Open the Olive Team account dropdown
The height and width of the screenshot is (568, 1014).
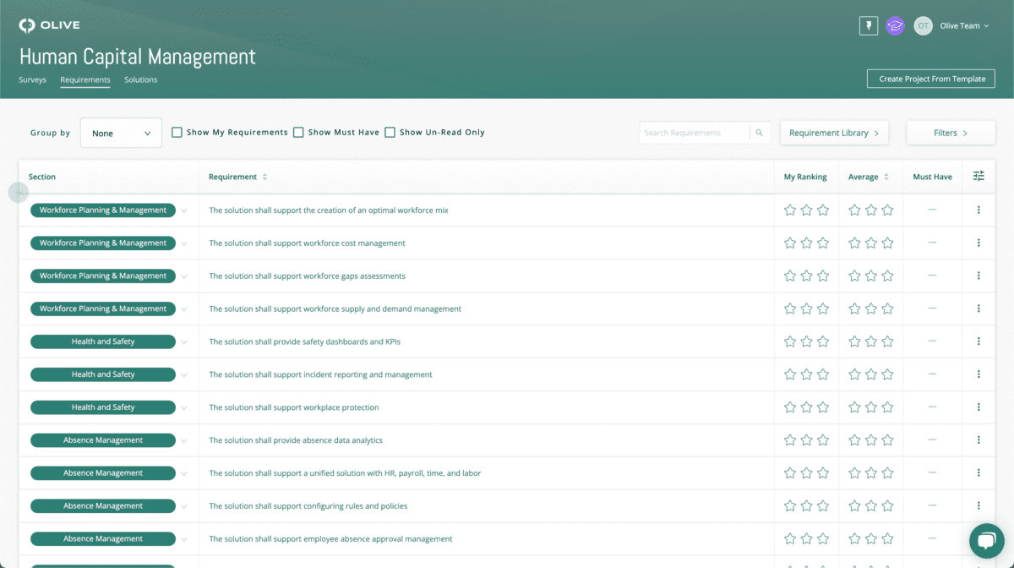pyautogui.click(x=960, y=25)
